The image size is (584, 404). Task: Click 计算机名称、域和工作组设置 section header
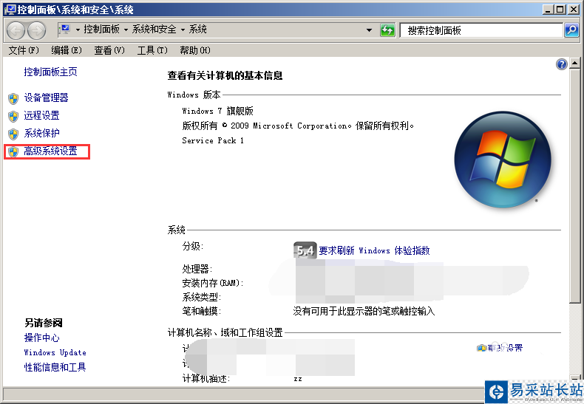coord(225,332)
